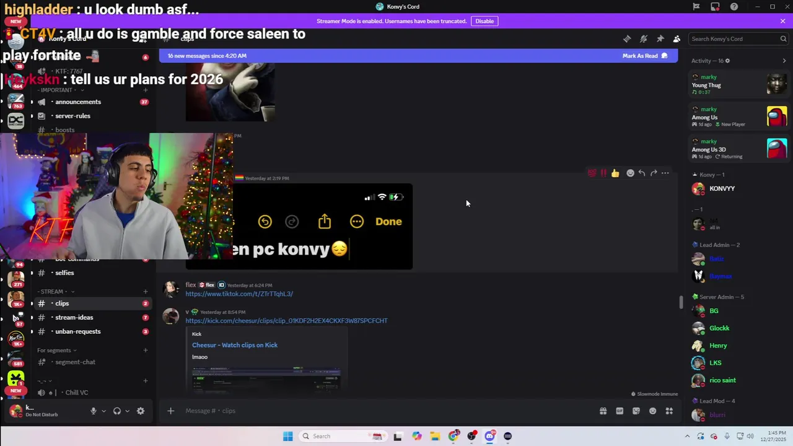The width and height of the screenshot is (793, 446).
Task: React with the 100 emoji
Action: click(x=592, y=173)
